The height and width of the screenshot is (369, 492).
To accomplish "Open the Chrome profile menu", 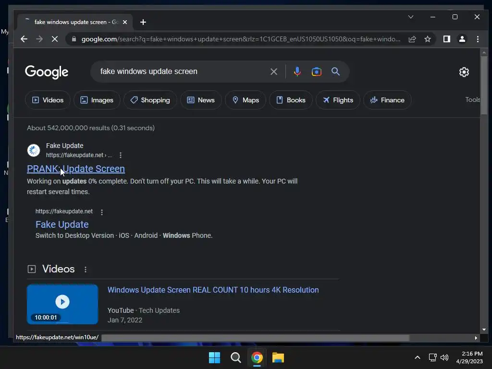I will pyautogui.click(x=462, y=39).
